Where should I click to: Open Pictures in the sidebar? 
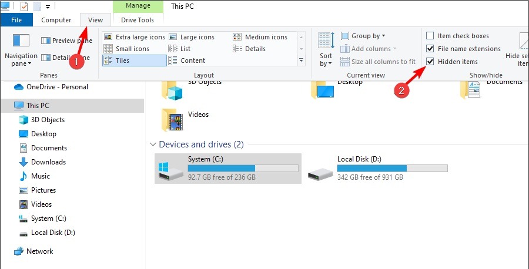37,190
